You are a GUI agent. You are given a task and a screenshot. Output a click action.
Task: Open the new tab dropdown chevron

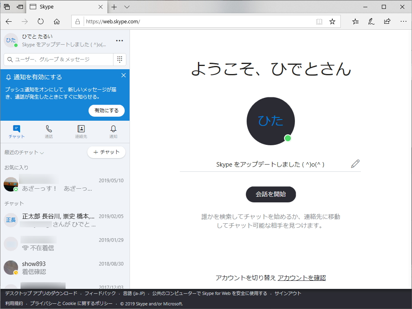coord(127,7)
